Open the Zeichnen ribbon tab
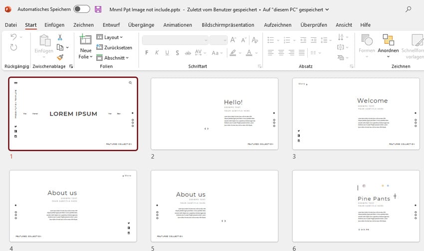 point(83,25)
